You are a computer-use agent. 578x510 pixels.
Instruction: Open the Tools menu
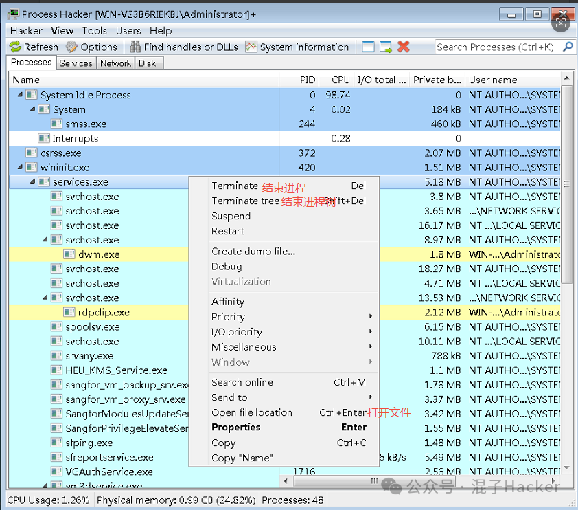(x=95, y=31)
